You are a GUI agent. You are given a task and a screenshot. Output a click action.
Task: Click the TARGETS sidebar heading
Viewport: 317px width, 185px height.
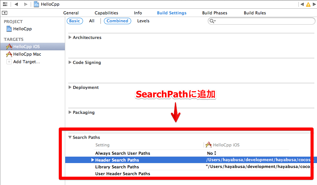(14, 39)
